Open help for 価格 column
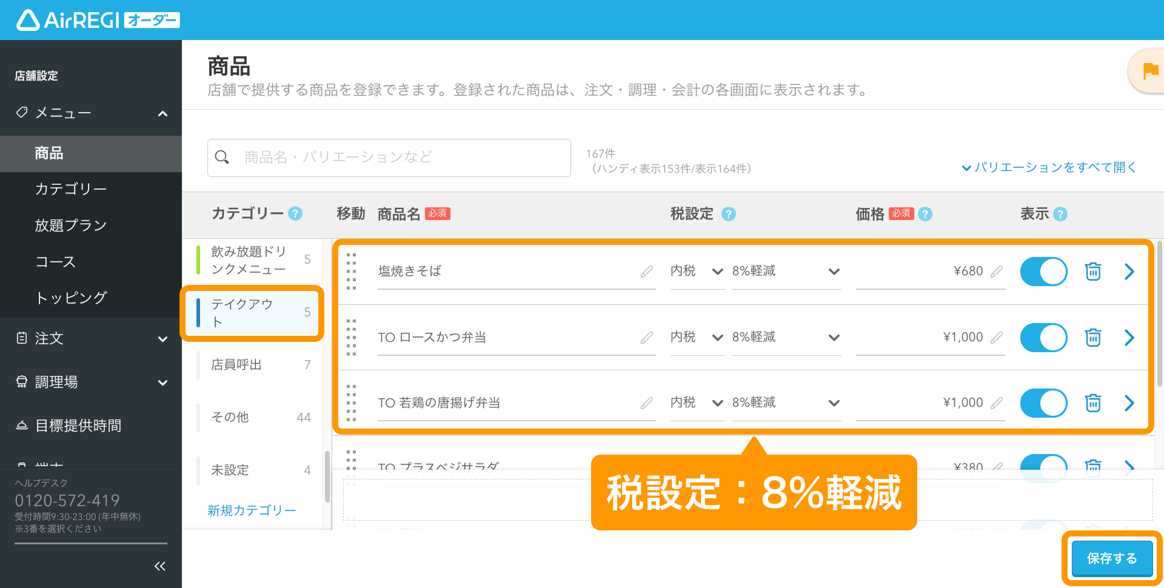1164x588 pixels. click(925, 214)
